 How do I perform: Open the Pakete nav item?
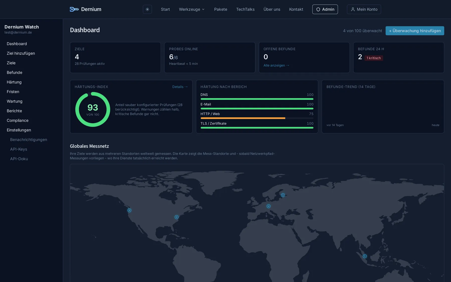pyautogui.click(x=220, y=9)
